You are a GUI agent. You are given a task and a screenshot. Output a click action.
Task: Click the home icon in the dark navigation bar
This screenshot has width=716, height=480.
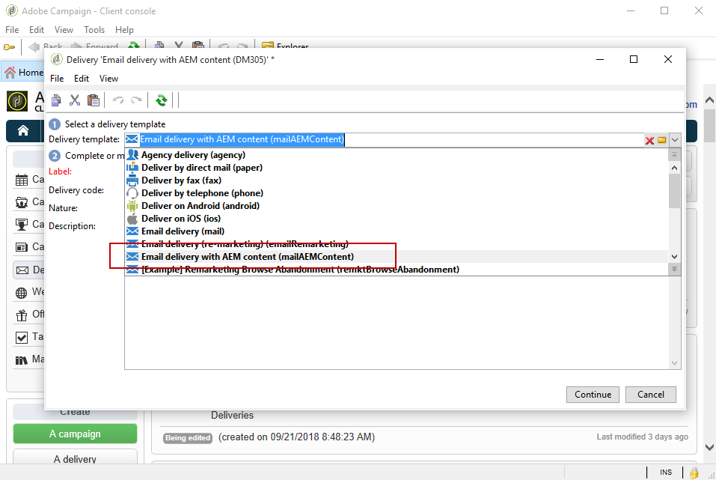coord(23,131)
